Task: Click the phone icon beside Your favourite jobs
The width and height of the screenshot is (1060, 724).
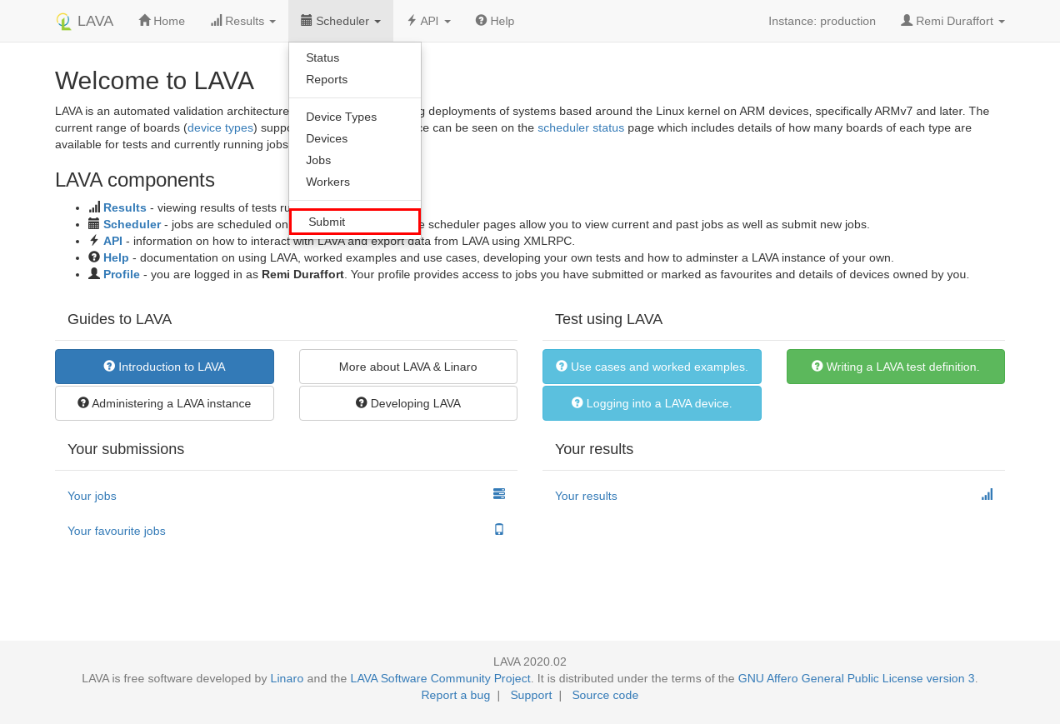Action: [499, 529]
